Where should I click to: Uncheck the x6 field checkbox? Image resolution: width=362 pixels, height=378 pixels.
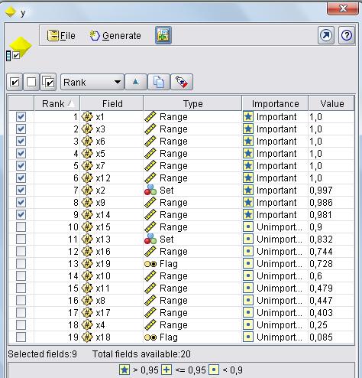pyautogui.click(x=21, y=142)
